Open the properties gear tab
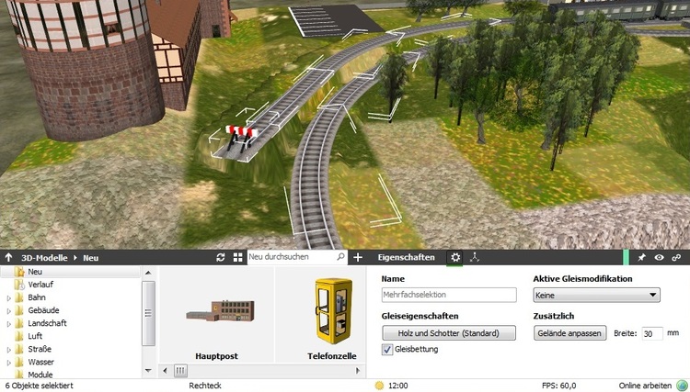The image size is (690, 392). 455,257
